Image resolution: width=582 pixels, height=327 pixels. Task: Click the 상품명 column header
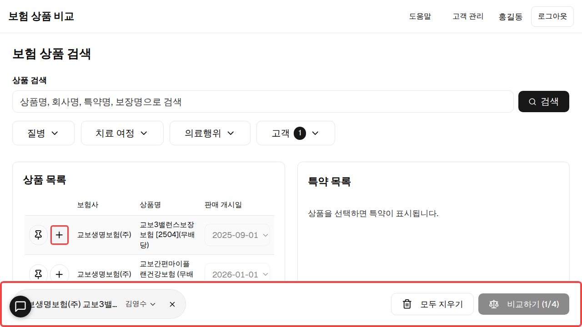tap(151, 205)
